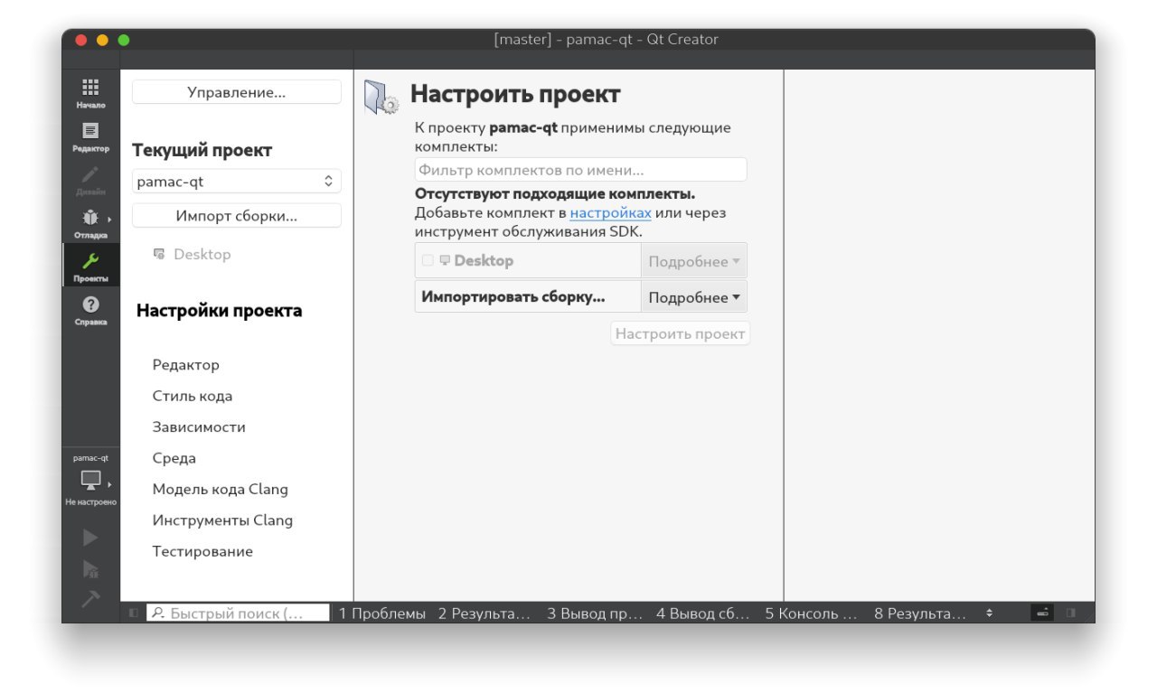
Task: Expand Подробнее next to Импортировать сборку
Action: [693, 297]
